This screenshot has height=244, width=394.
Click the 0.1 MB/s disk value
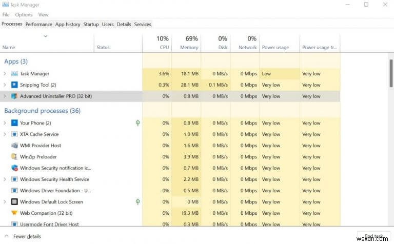tap(218, 85)
